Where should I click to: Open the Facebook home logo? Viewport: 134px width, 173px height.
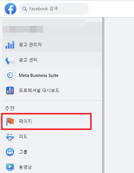[11, 9]
